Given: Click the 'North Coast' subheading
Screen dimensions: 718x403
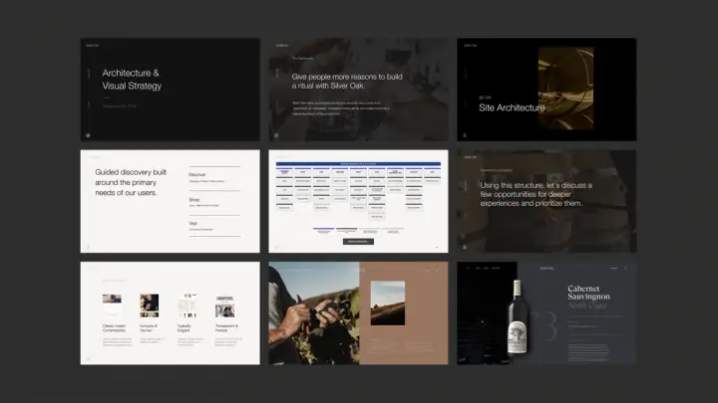Looking at the screenshot, I should 587,305.
